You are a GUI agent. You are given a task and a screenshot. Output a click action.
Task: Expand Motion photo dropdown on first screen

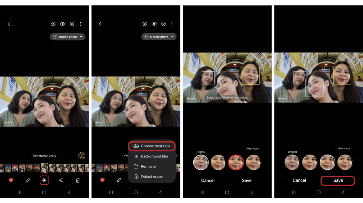click(67, 37)
